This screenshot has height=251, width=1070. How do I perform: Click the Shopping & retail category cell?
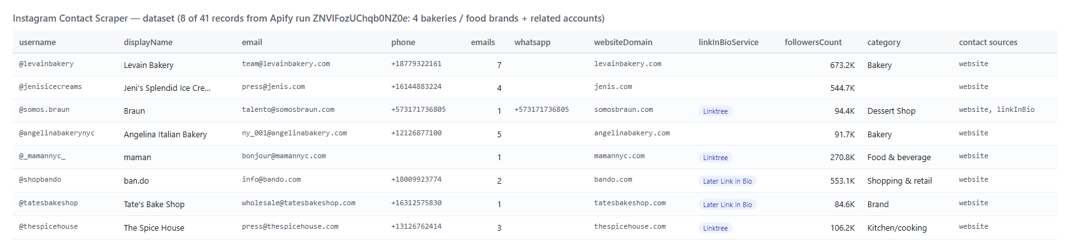pos(899,180)
